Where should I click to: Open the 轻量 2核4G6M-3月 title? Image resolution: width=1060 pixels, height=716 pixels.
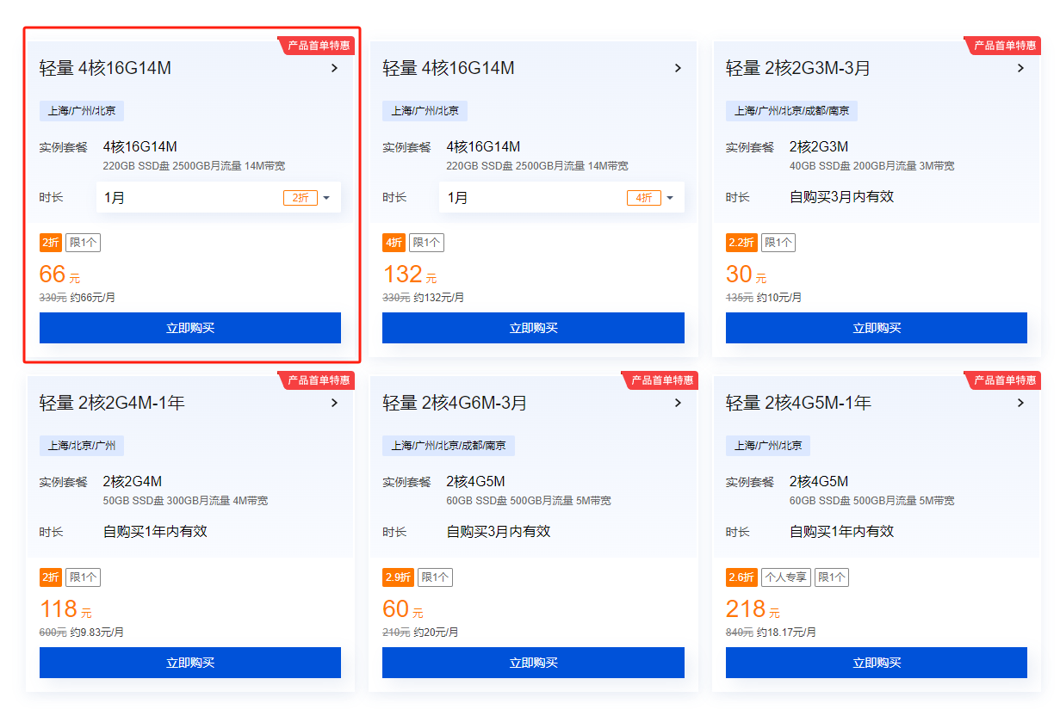click(x=455, y=403)
